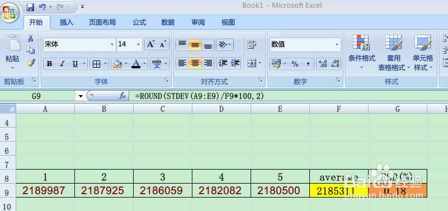Open the font size 14 dropdown
The height and width of the screenshot is (211, 448).
tap(139, 45)
